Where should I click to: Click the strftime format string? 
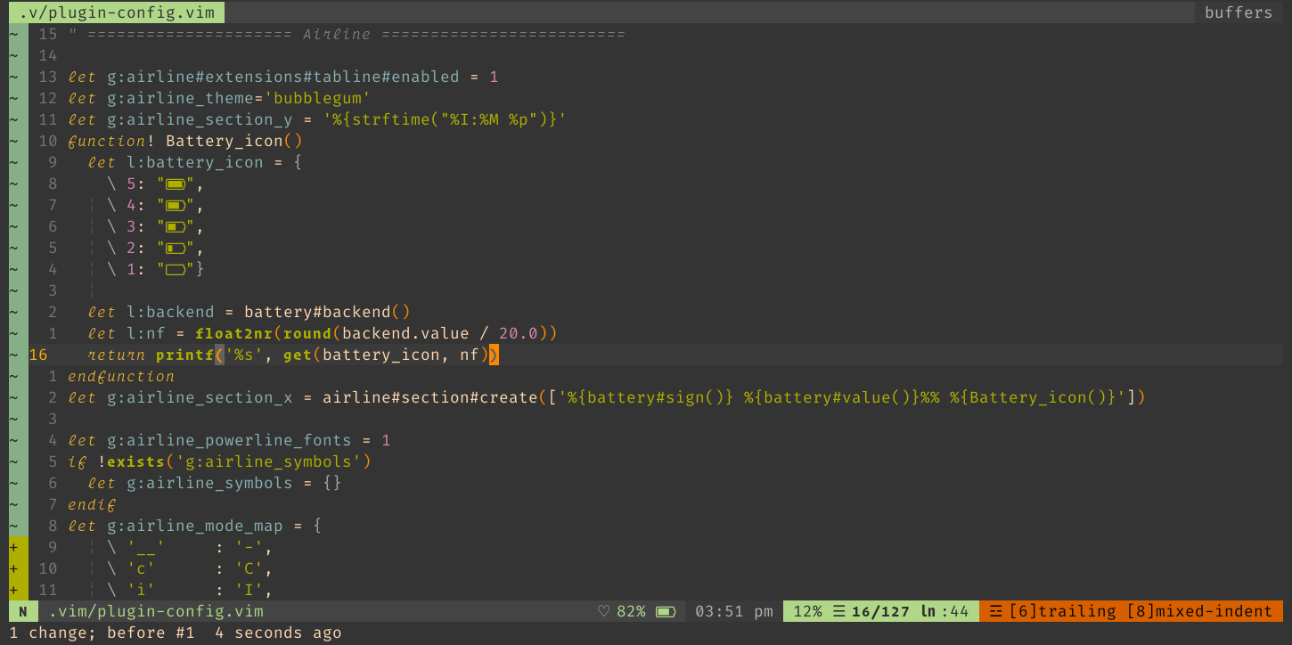[445, 119]
